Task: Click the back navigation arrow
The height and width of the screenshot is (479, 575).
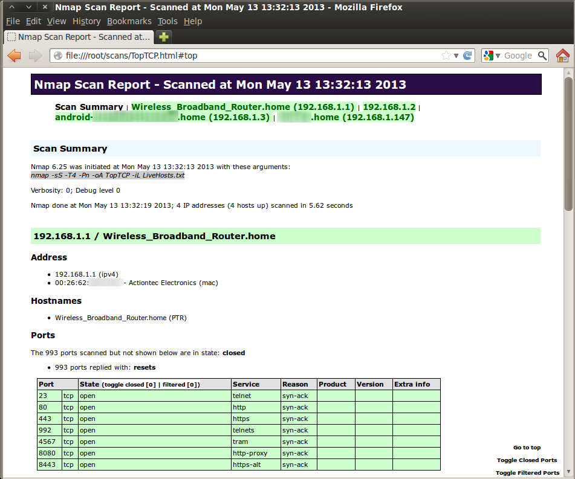Action: (15, 55)
